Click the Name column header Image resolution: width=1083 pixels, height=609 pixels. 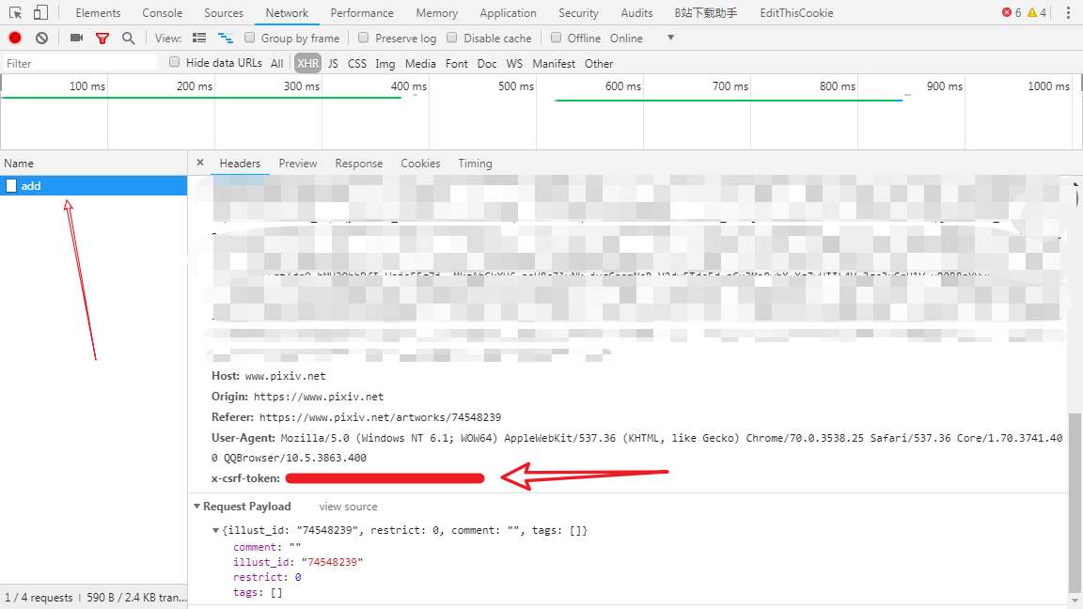[x=93, y=163]
